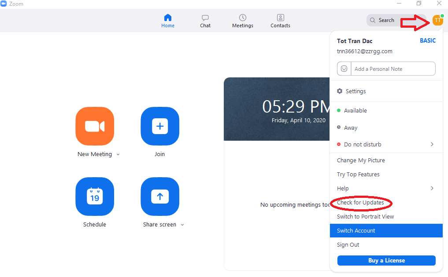Set status to Away
This screenshot has height=277, width=448.
click(351, 128)
